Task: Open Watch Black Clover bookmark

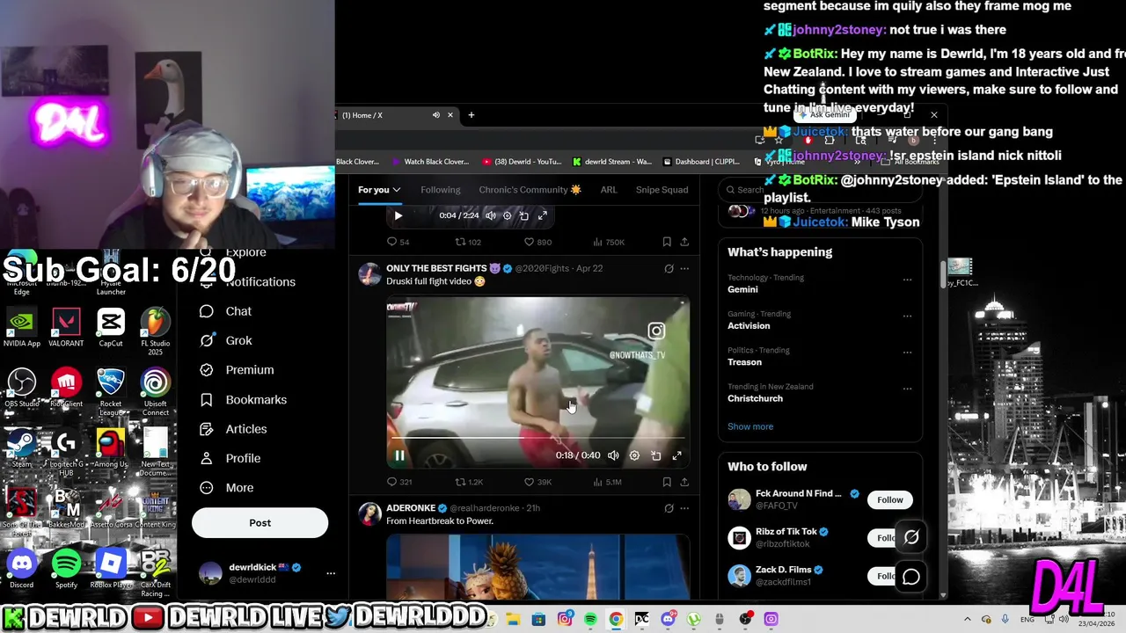Action: click(429, 162)
